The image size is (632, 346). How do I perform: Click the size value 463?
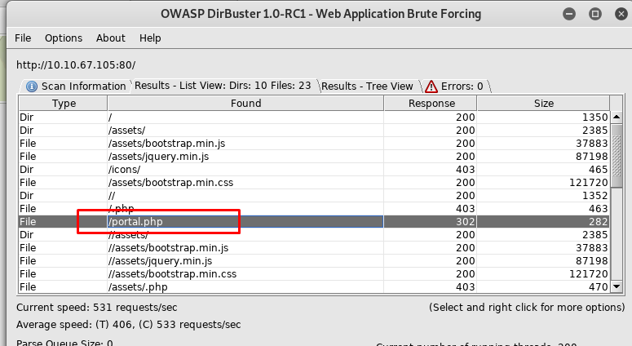pyautogui.click(x=598, y=208)
